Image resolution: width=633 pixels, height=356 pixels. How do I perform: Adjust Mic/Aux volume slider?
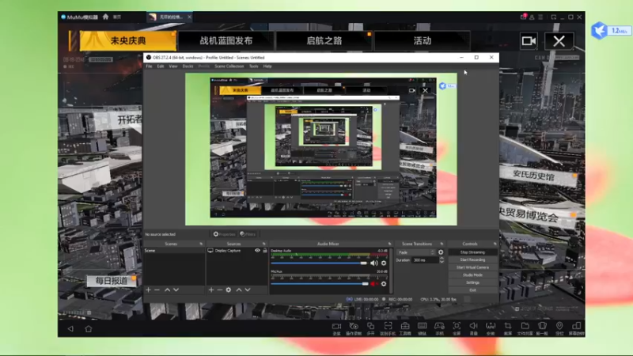pyautogui.click(x=320, y=284)
